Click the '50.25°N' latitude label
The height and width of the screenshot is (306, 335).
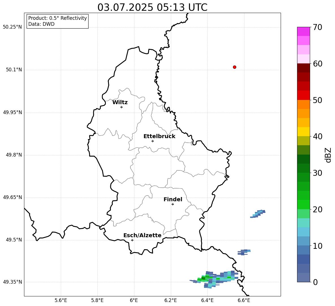pos(12,27)
